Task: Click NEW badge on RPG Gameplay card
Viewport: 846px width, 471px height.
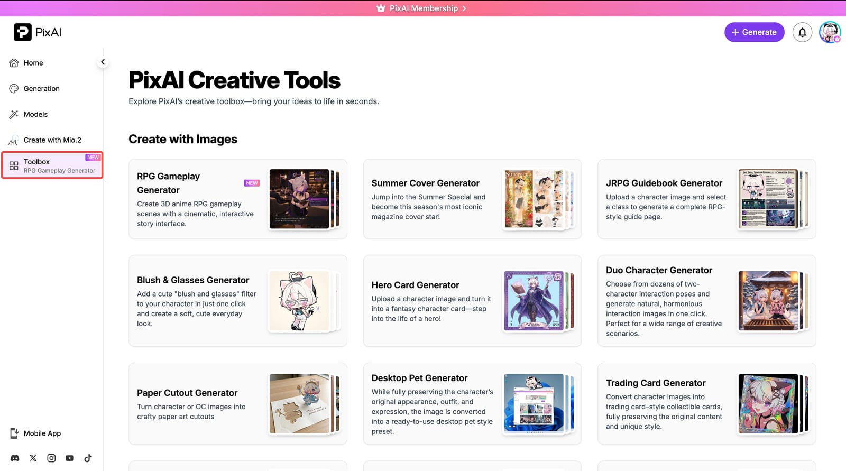Action: pos(252,183)
